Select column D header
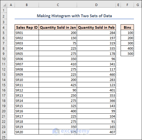The height and width of the screenshot is (140, 142). click(96, 5)
